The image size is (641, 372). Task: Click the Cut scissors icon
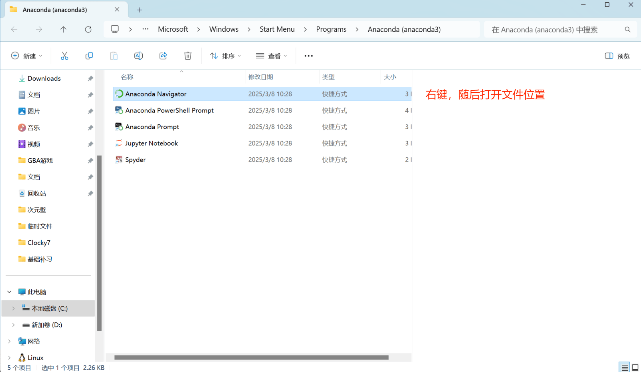64,56
